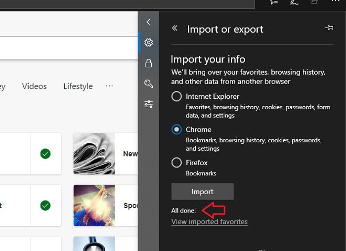Open the General settings gear icon
The width and height of the screenshot is (346, 251).
[148, 42]
